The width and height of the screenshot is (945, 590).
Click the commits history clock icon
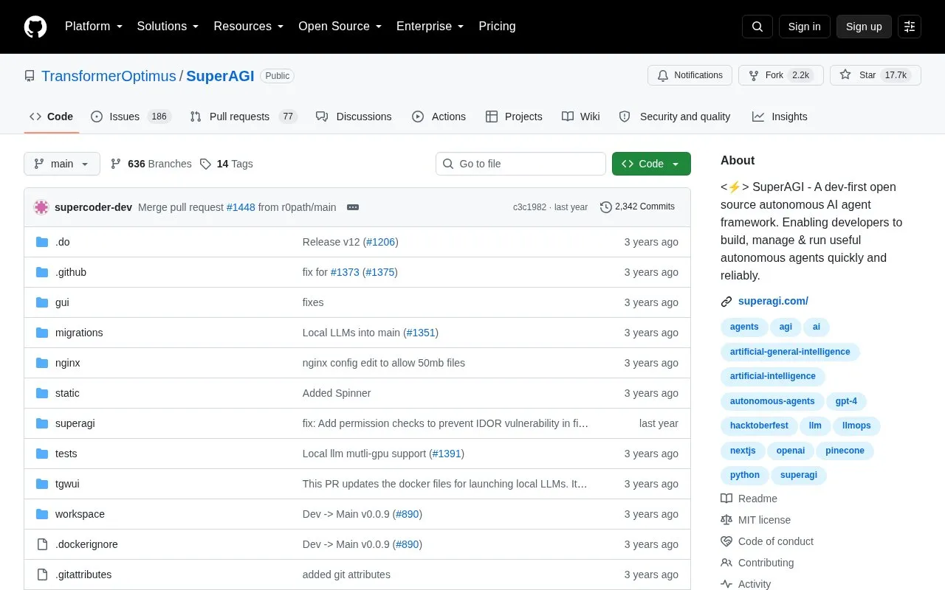pyautogui.click(x=606, y=207)
